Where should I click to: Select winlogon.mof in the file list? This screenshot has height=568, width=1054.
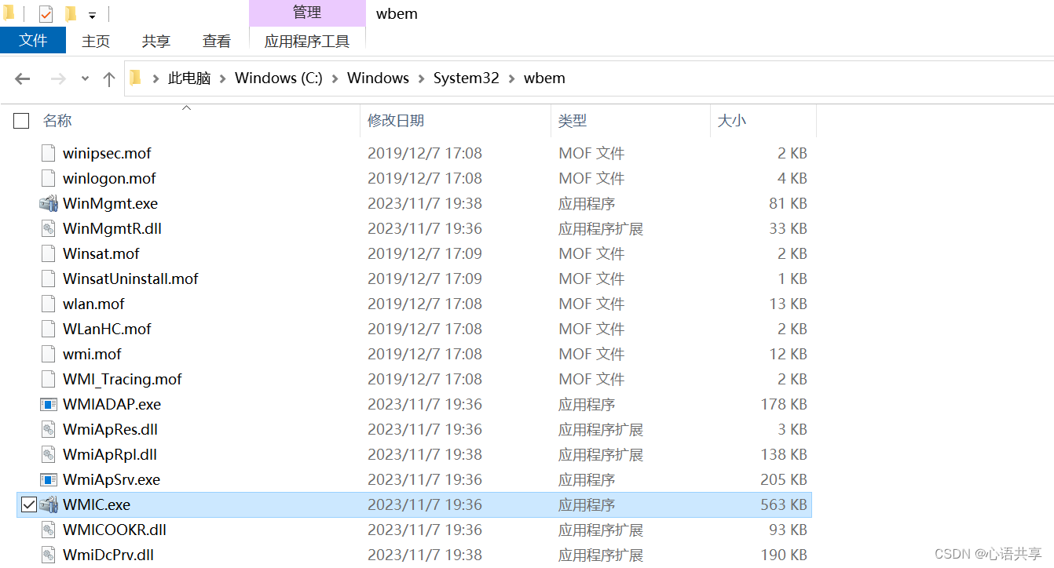pos(109,178)
